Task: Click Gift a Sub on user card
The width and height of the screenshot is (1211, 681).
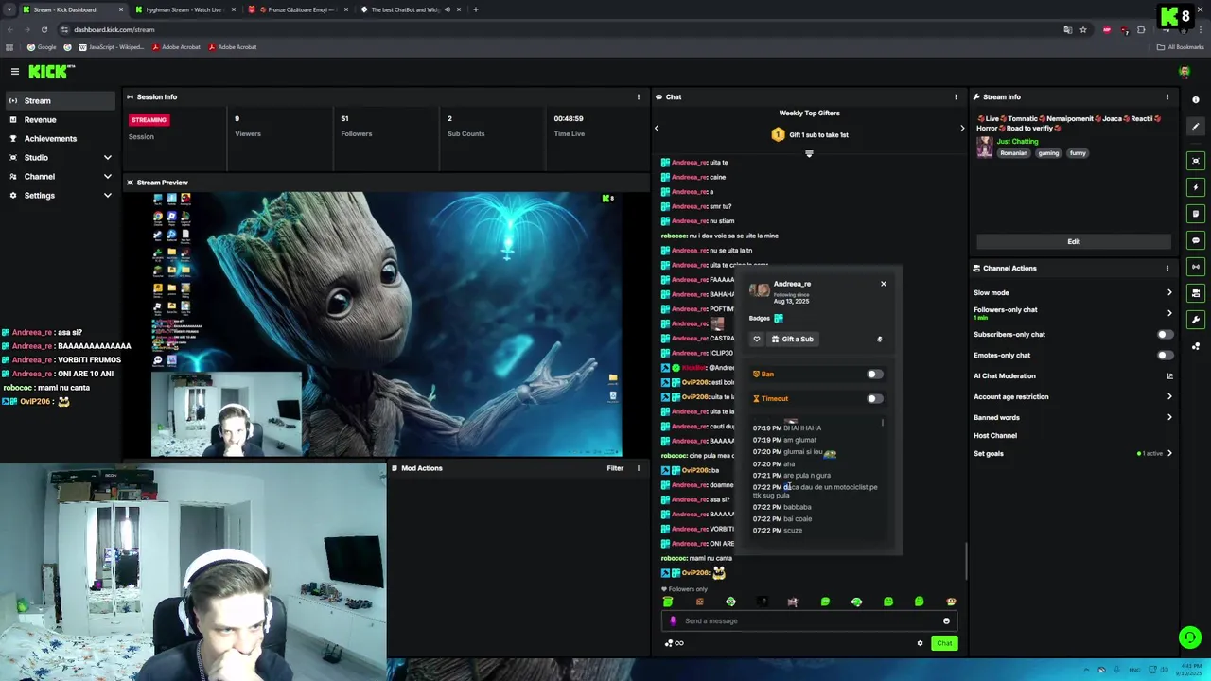Action: [x=793, y=339]
